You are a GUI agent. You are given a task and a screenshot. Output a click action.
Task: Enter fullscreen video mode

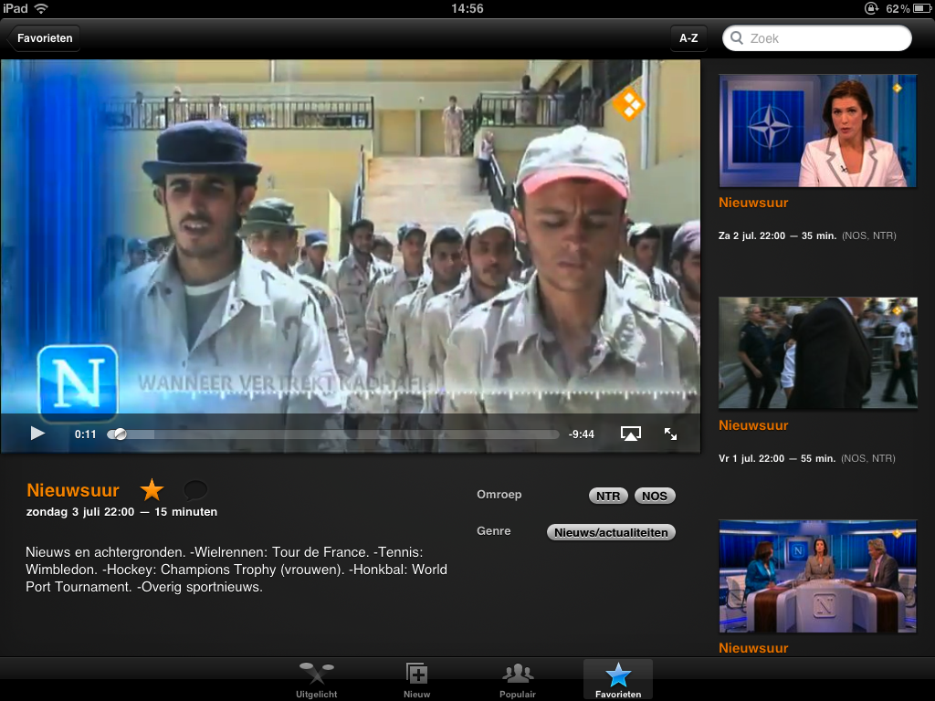point(670,434)
